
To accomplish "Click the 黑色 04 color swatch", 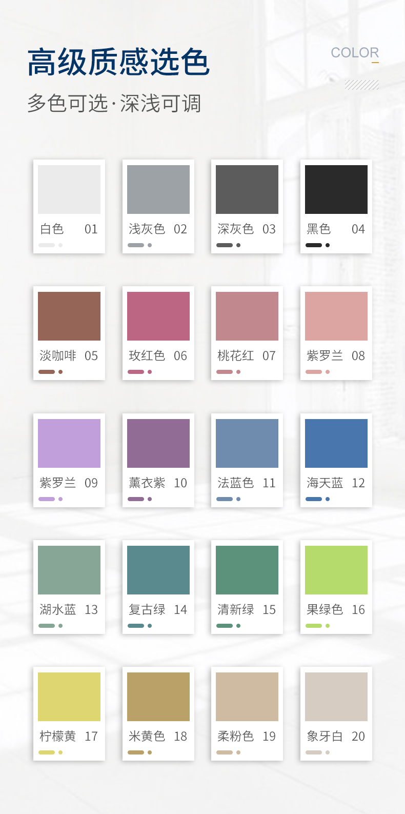I will click(336, 189).
